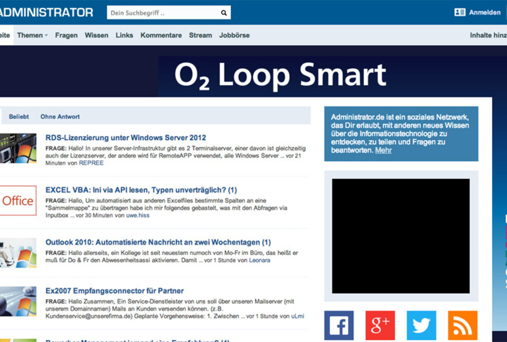Open the Themen dropdown menu
This screenshot has width=507, height=342.
(x=31, y=35)
